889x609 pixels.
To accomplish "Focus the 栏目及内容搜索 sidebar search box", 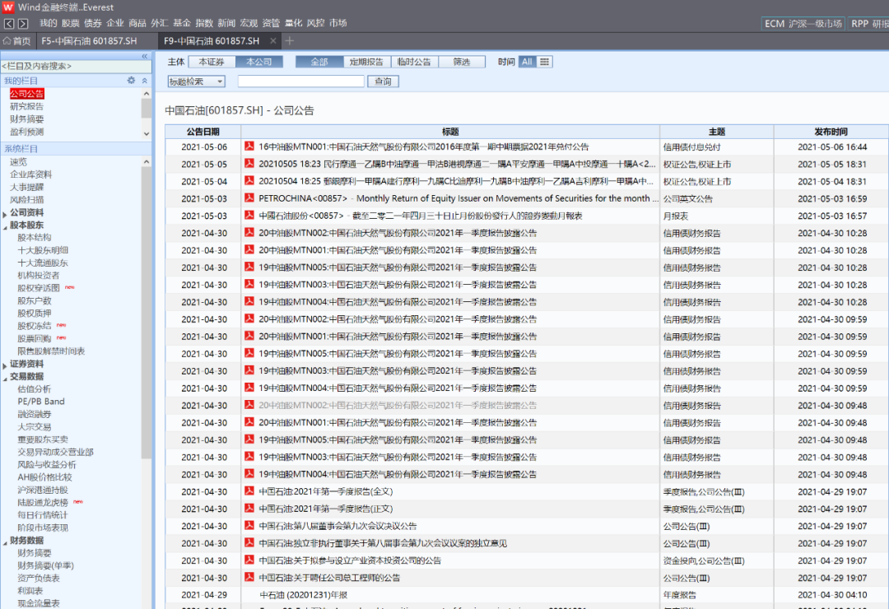I will coord(76,67).
